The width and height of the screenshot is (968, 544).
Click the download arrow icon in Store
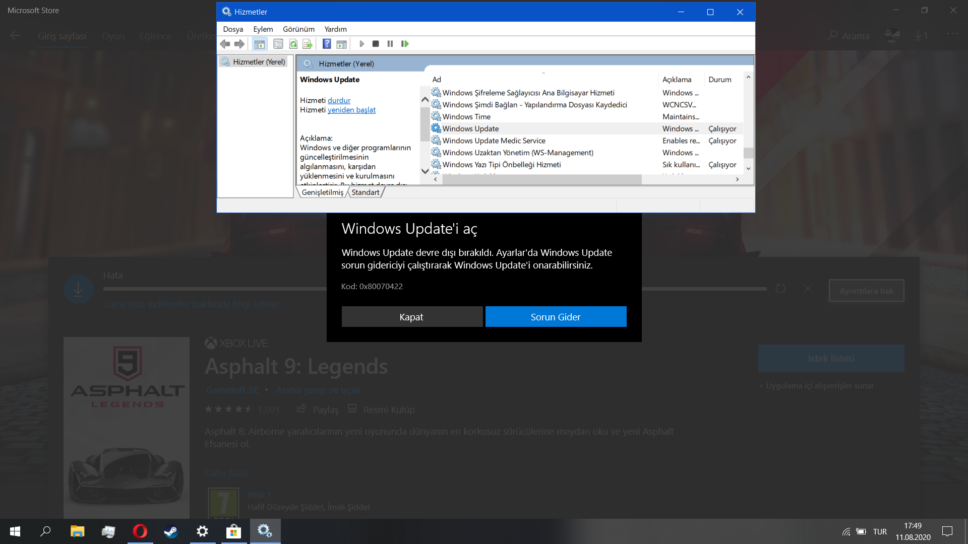[78, 289]
